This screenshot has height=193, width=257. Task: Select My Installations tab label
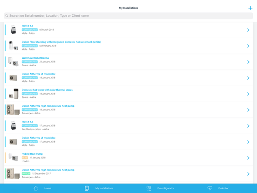pyautogui.click(x=104, y=188)
